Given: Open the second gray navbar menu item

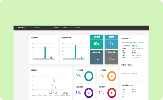Looking at the screenshot, I should [65, 27].
